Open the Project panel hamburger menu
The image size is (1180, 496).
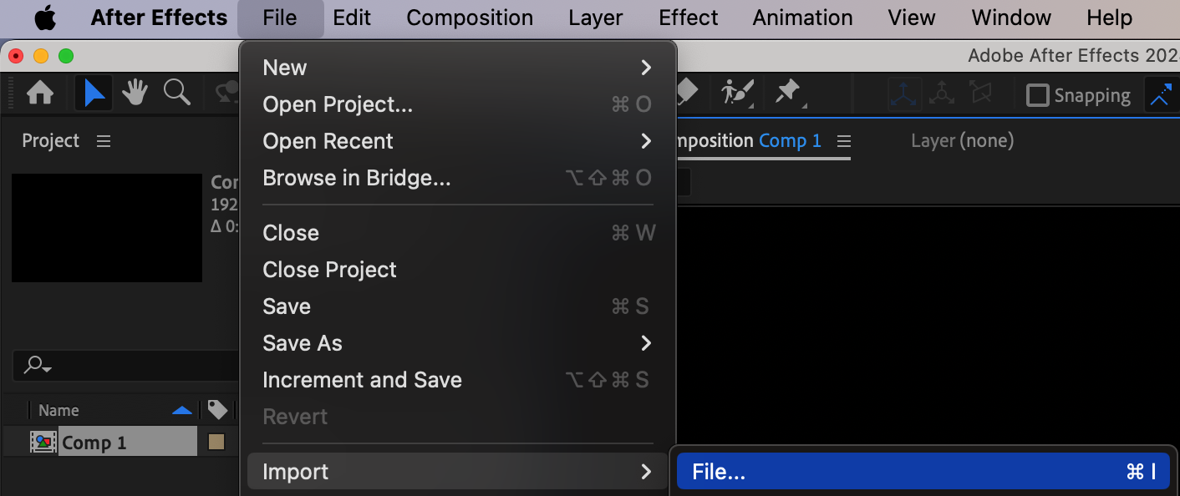tap(104, 141)
